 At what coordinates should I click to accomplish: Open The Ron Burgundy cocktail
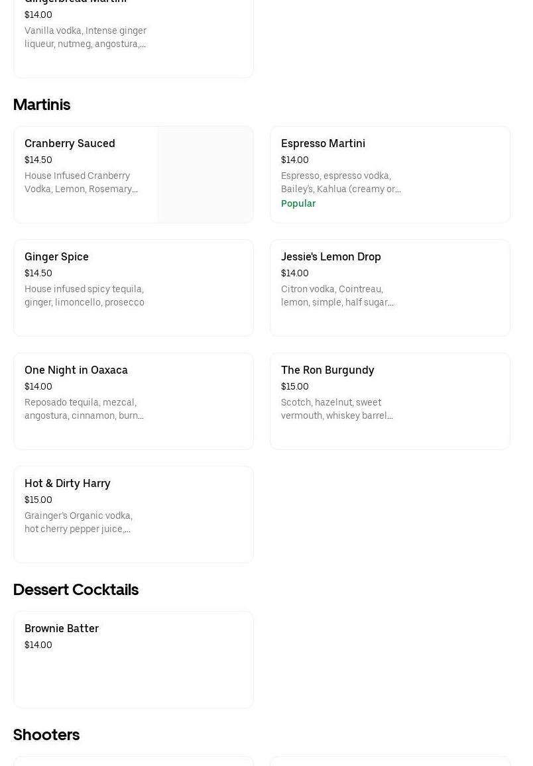click(x=327, y=370)
